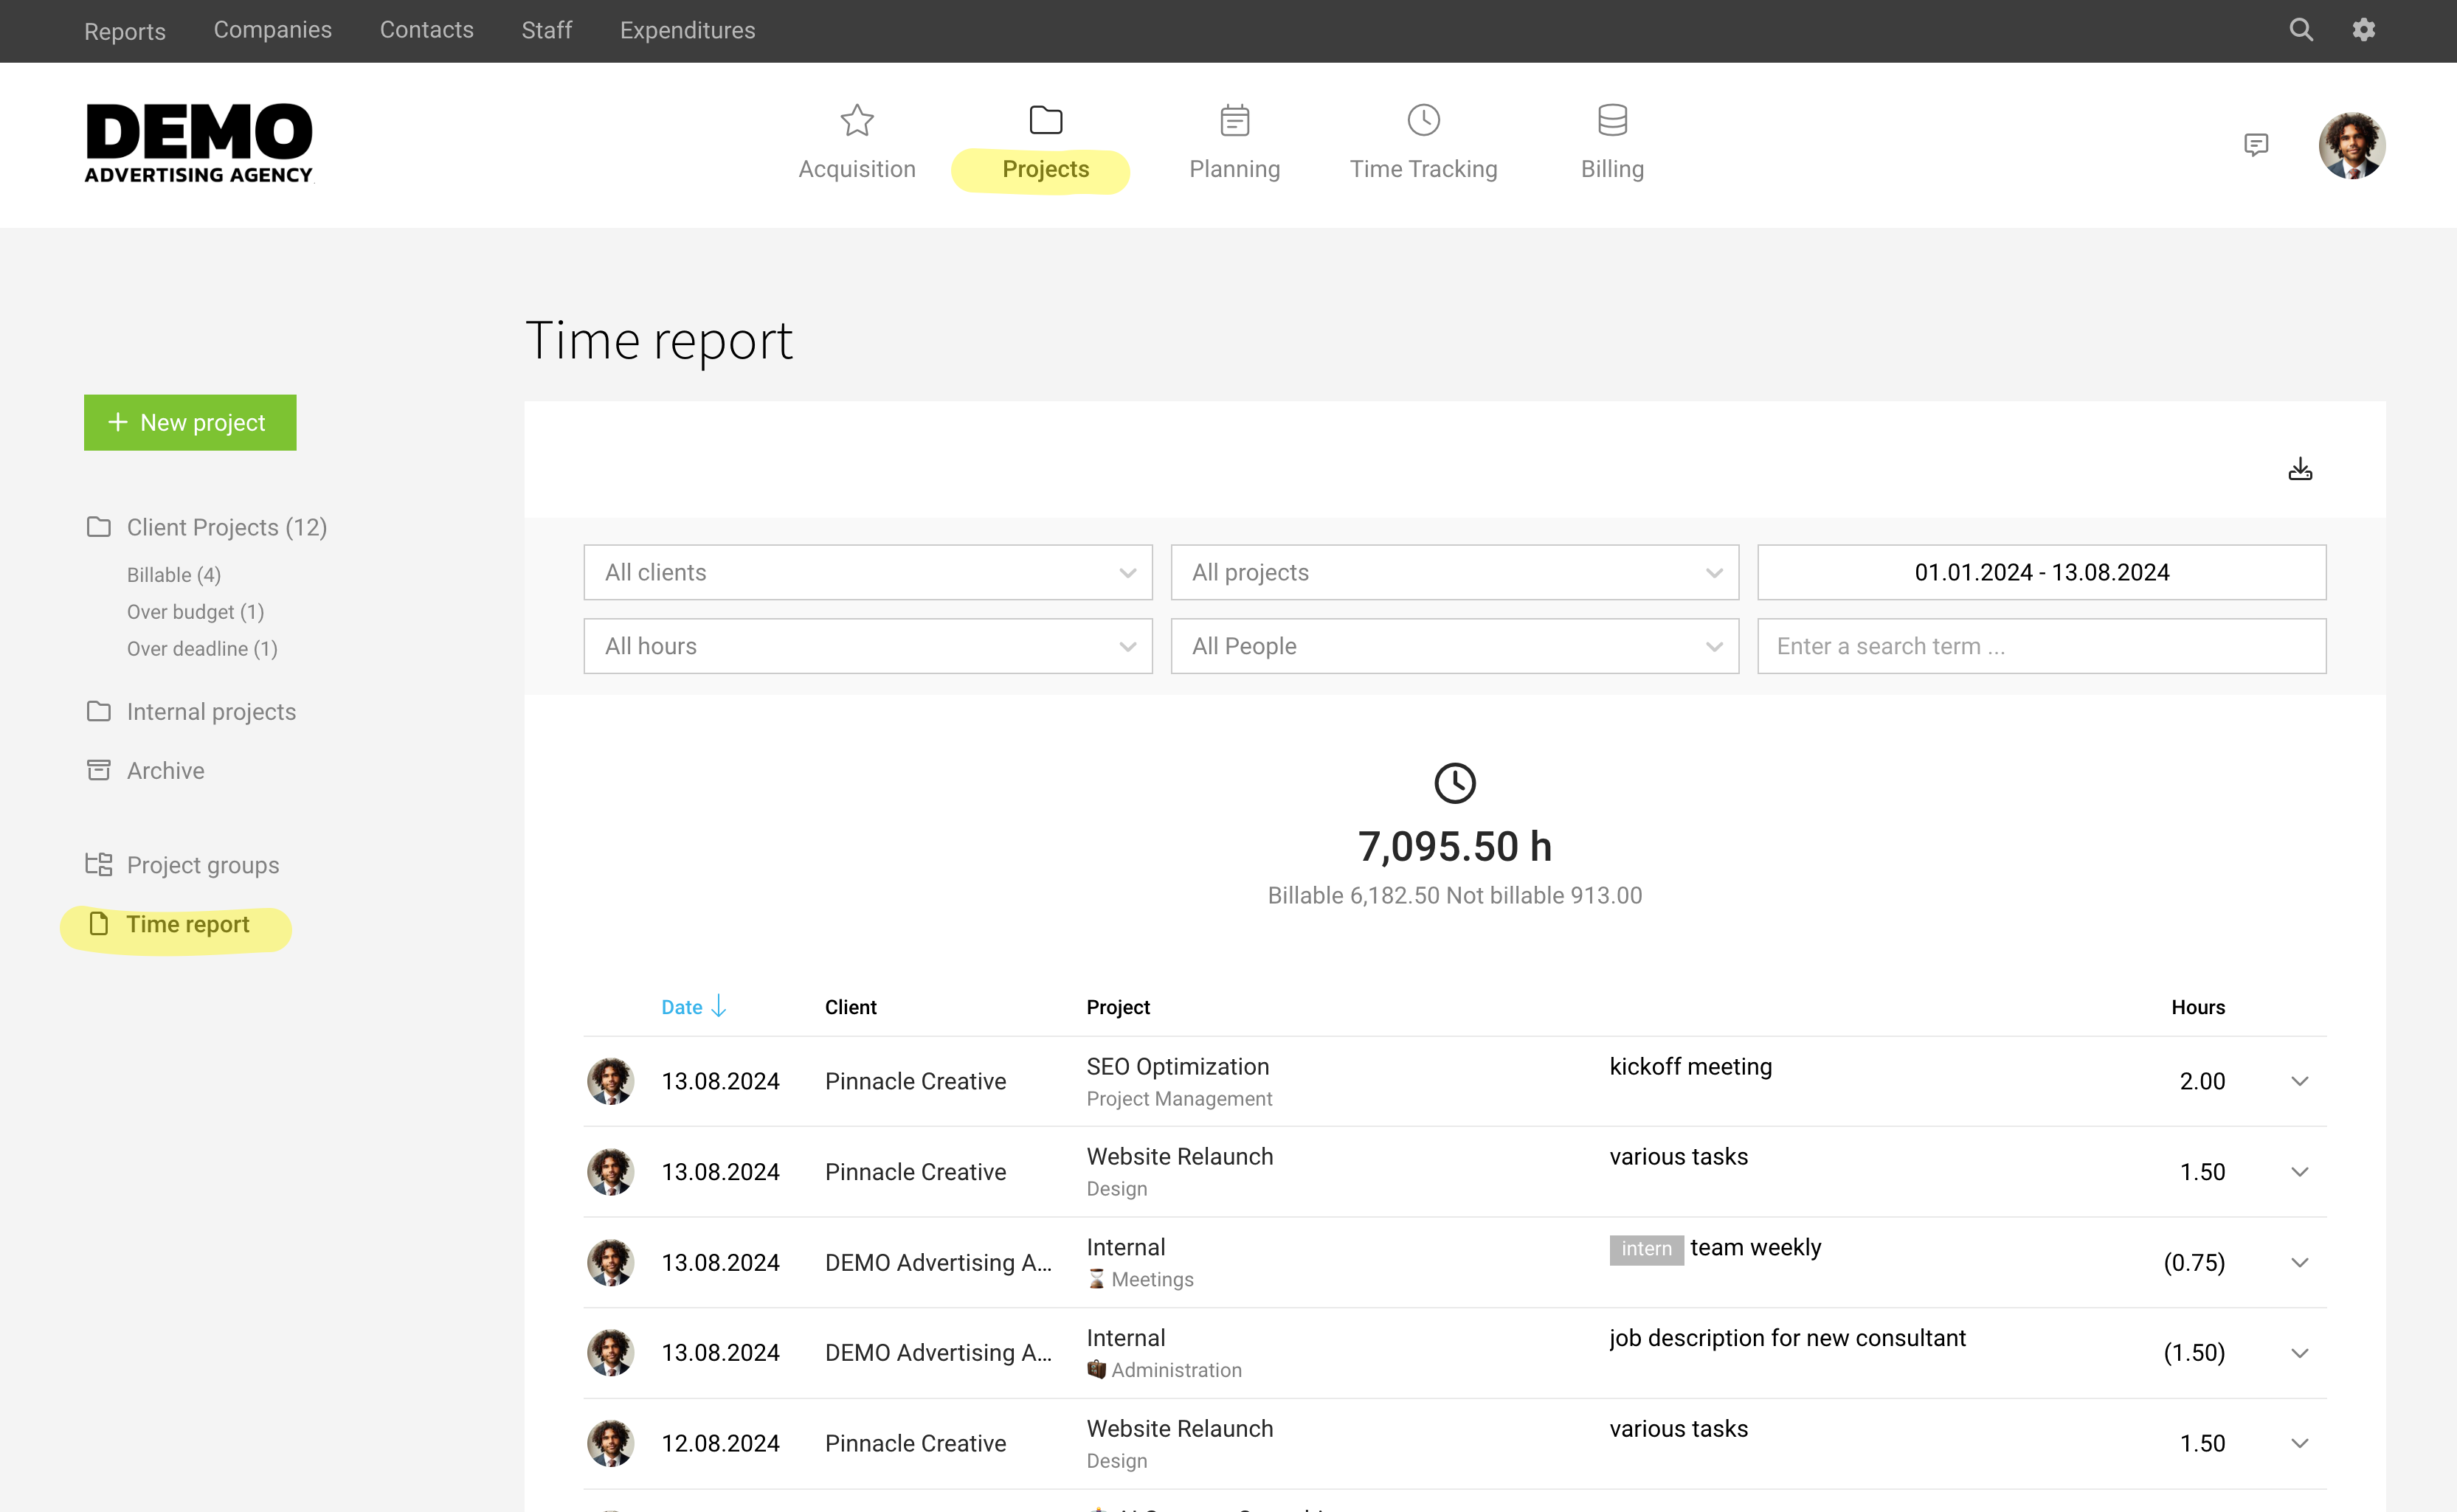The image size is (2457, 1512).
Task: Expand the kickoff meeting row chevron
Action: click(2300, 1081)
